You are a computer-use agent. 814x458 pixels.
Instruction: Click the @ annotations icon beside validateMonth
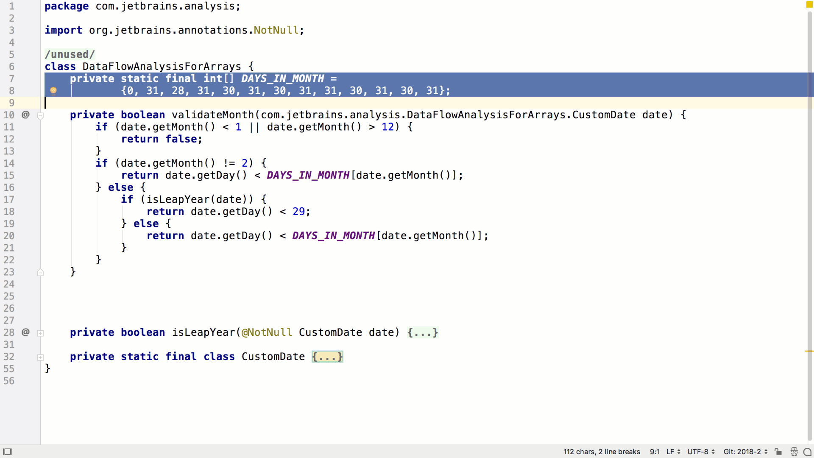(x=25, y=114)
